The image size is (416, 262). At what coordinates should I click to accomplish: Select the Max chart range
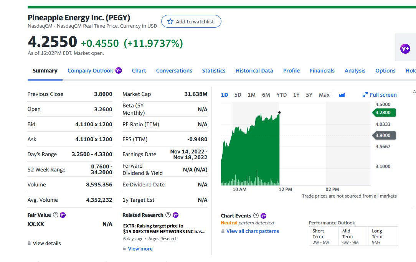coord(324,95)
